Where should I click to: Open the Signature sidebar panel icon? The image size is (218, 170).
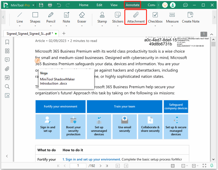[7, 95]
